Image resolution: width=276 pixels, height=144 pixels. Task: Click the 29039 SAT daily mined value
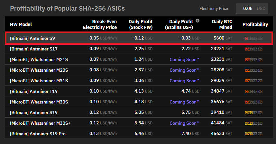pyautogui.click(x=222, y=81)
